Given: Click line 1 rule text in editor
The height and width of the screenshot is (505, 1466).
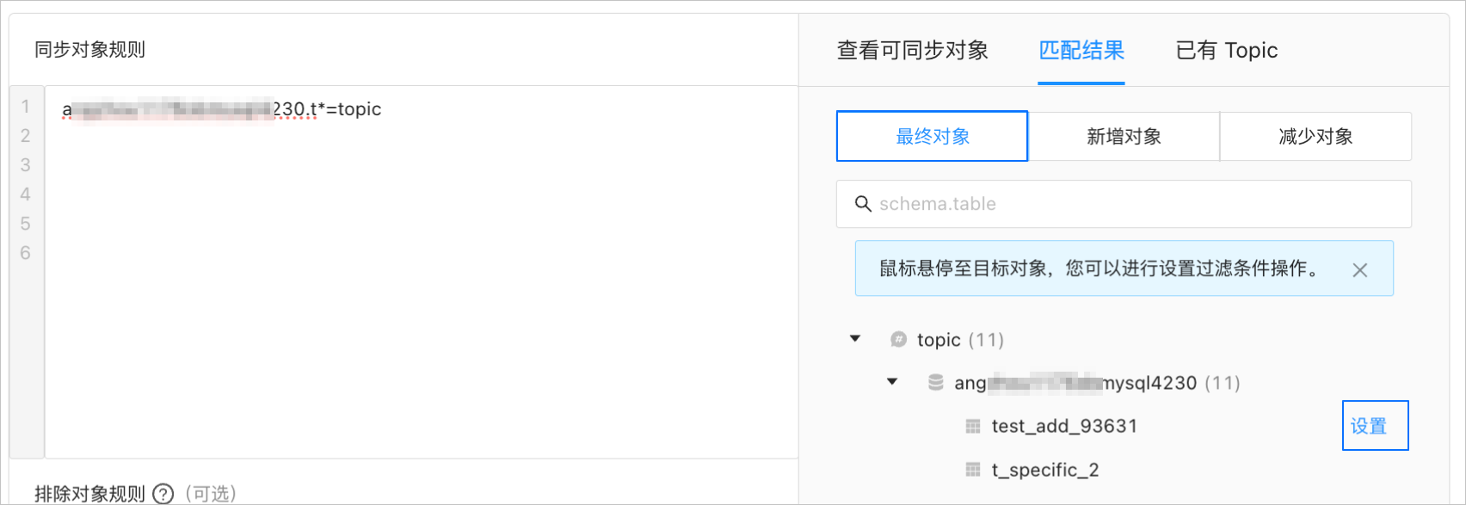Looking at the screenshot, I should point(222,109).
